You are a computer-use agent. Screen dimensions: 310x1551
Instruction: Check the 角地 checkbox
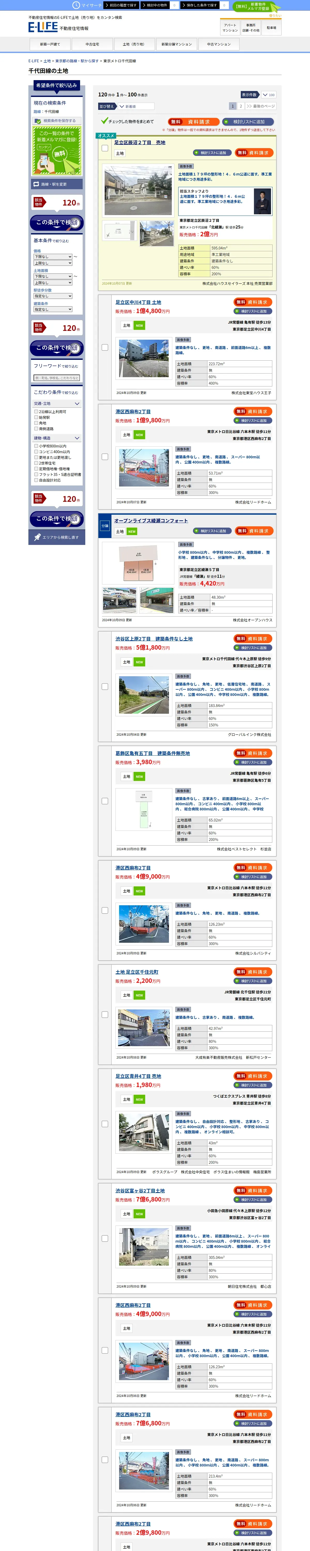click(36, 423)
